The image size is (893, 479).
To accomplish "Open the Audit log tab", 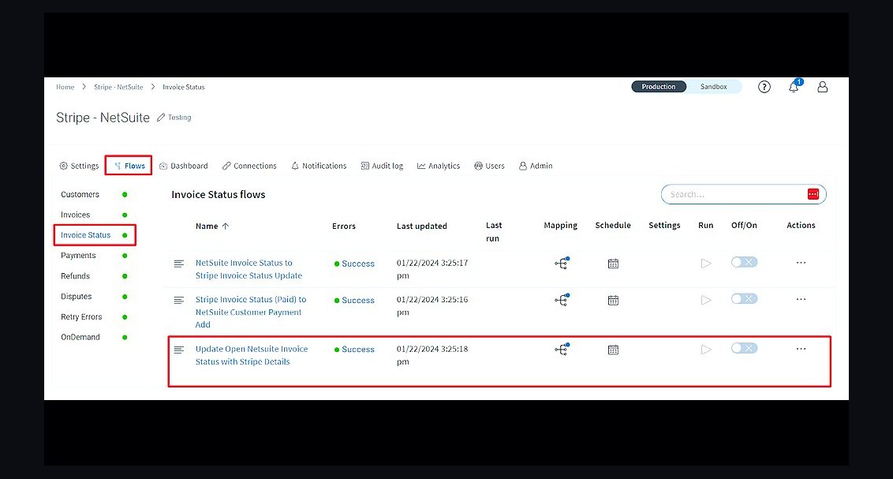I will [382, 166].
